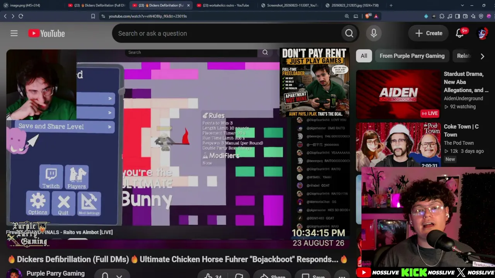Reload the current page
Image resolution: width=495 pixels, height=278 pixels.
[21, 16]
